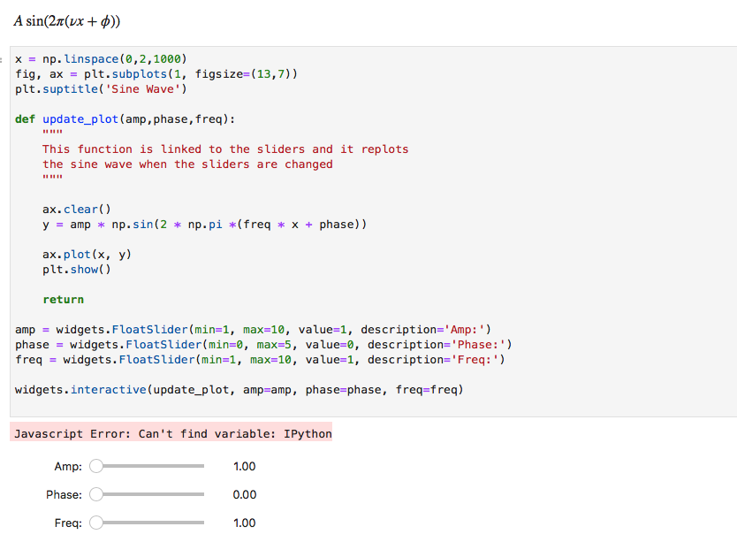737x542 pixels.
Task: Click the Amp value readout showing 1.00
Action: click(244, 466)
